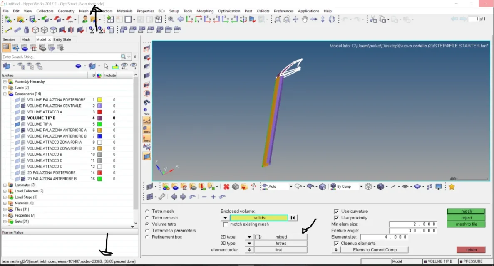Screen dimensions: 494x266
Task: Open the 3D type dropdown arrow
Action: tap(249, 243)
